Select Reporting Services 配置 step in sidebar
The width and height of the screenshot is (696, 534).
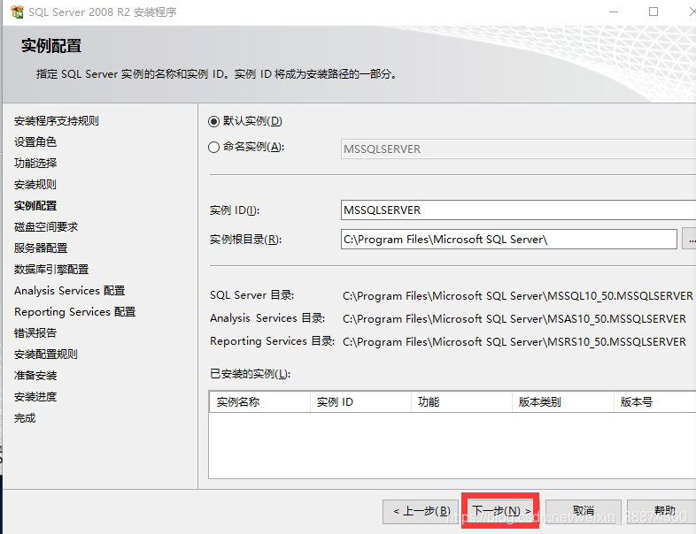74,312
